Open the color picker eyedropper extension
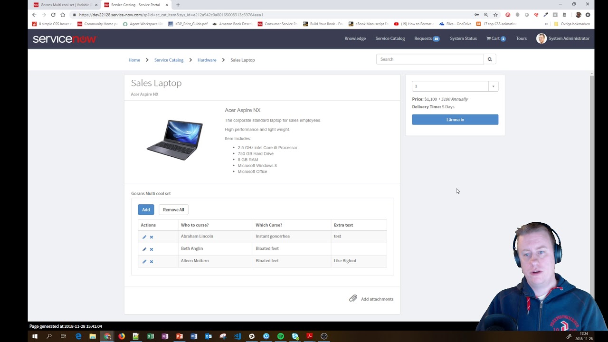This screenshot has width=608, height=342. [546, 15]
